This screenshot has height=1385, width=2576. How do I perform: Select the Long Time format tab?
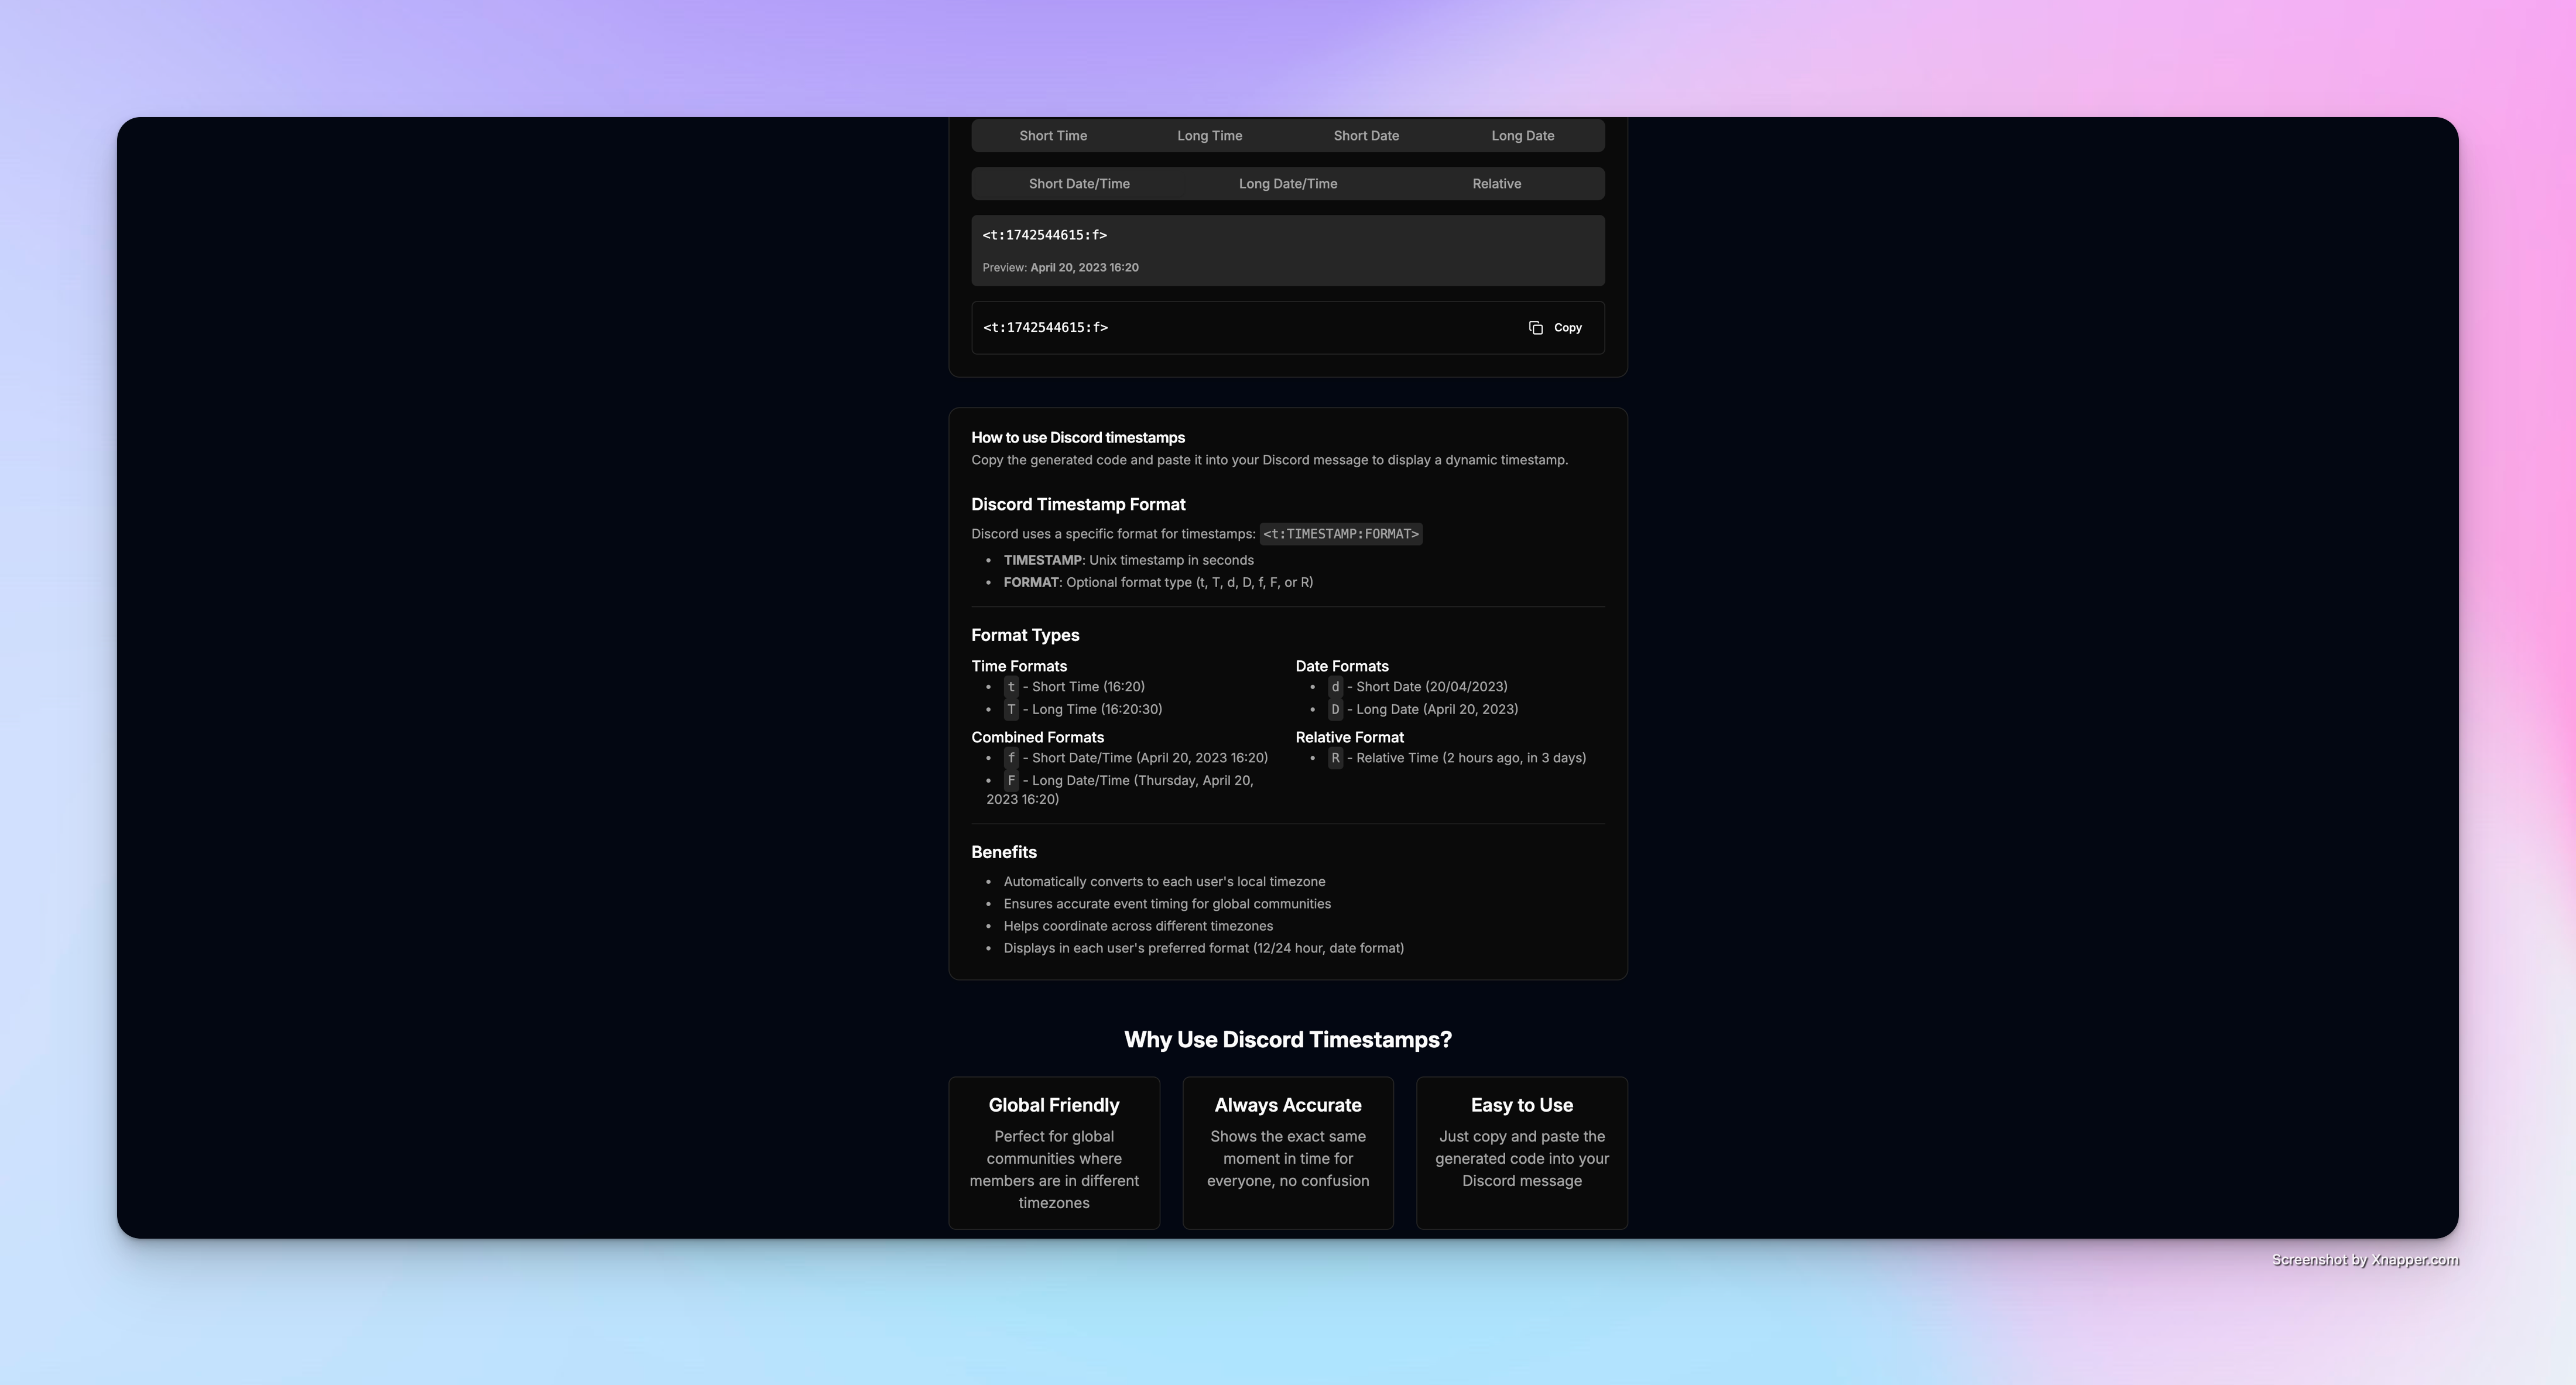click(x=1209, y=136)
